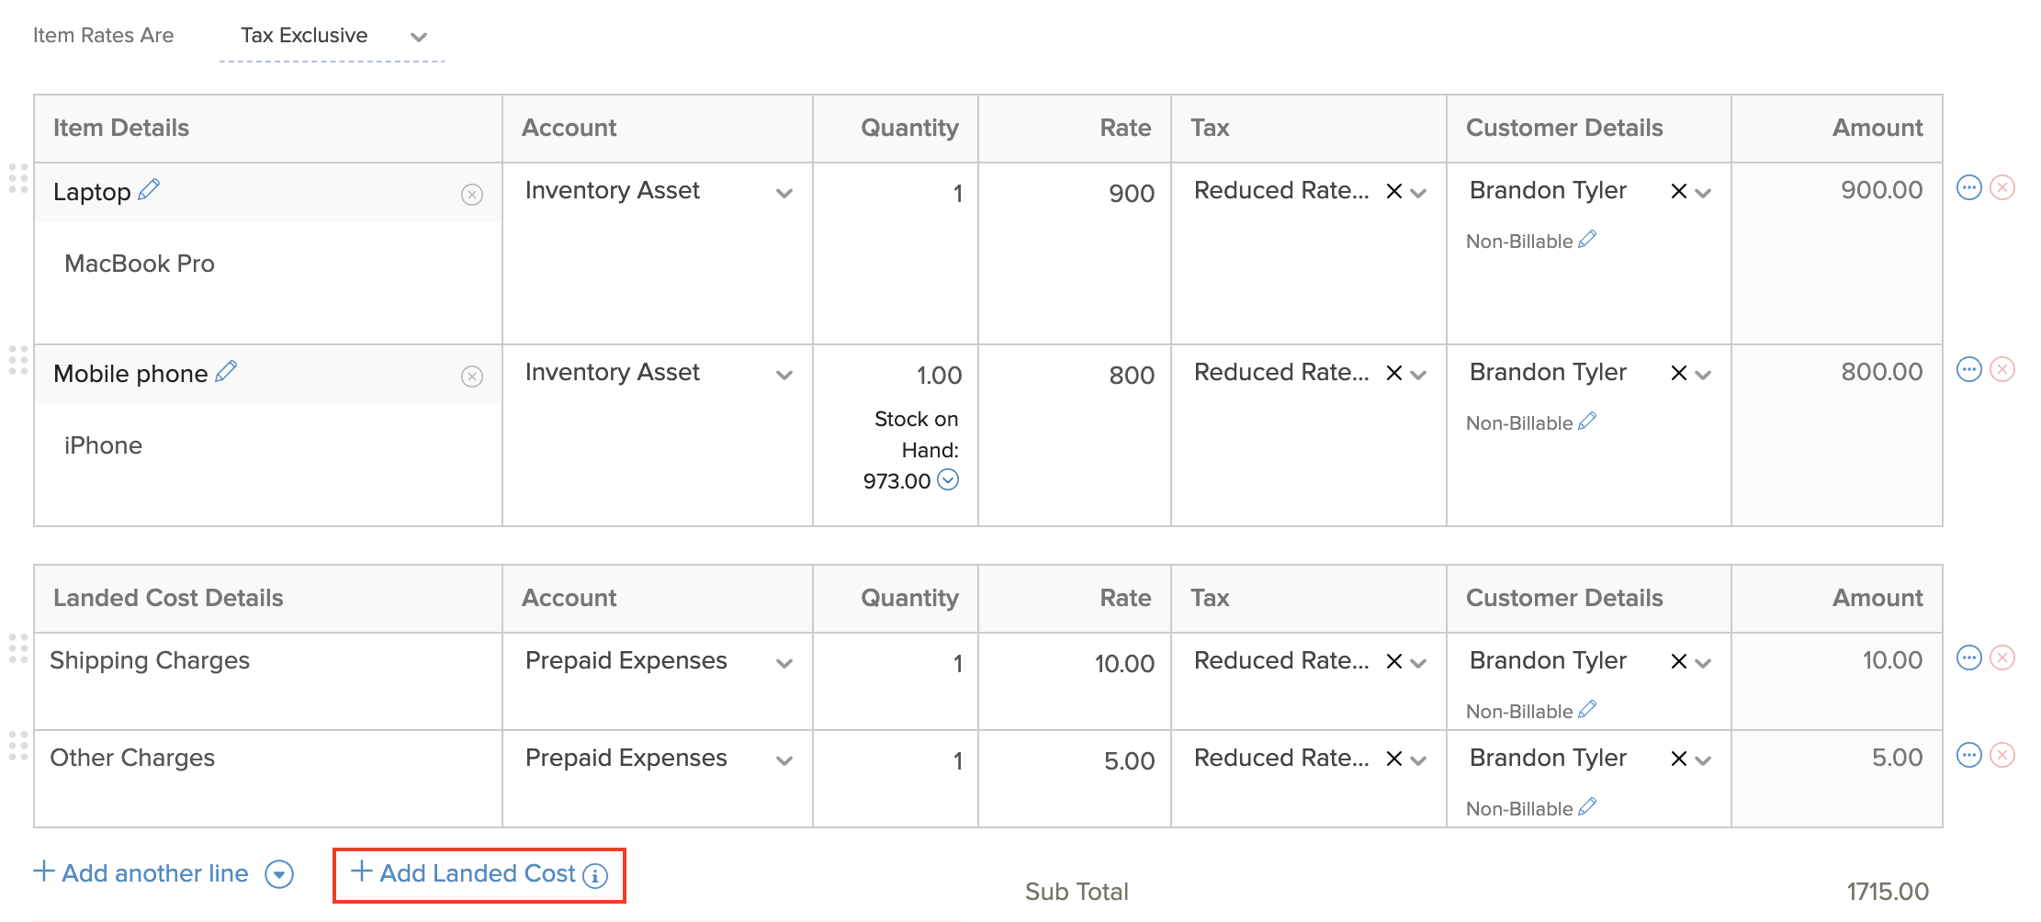Toggle Non-Billable setting on Mobile phone row
The image size is (2041, 922).
[1588, 422]
